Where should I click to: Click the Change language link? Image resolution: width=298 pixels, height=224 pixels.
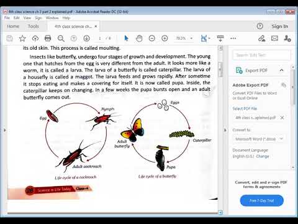pyautogui.click(x=263, y=156)
